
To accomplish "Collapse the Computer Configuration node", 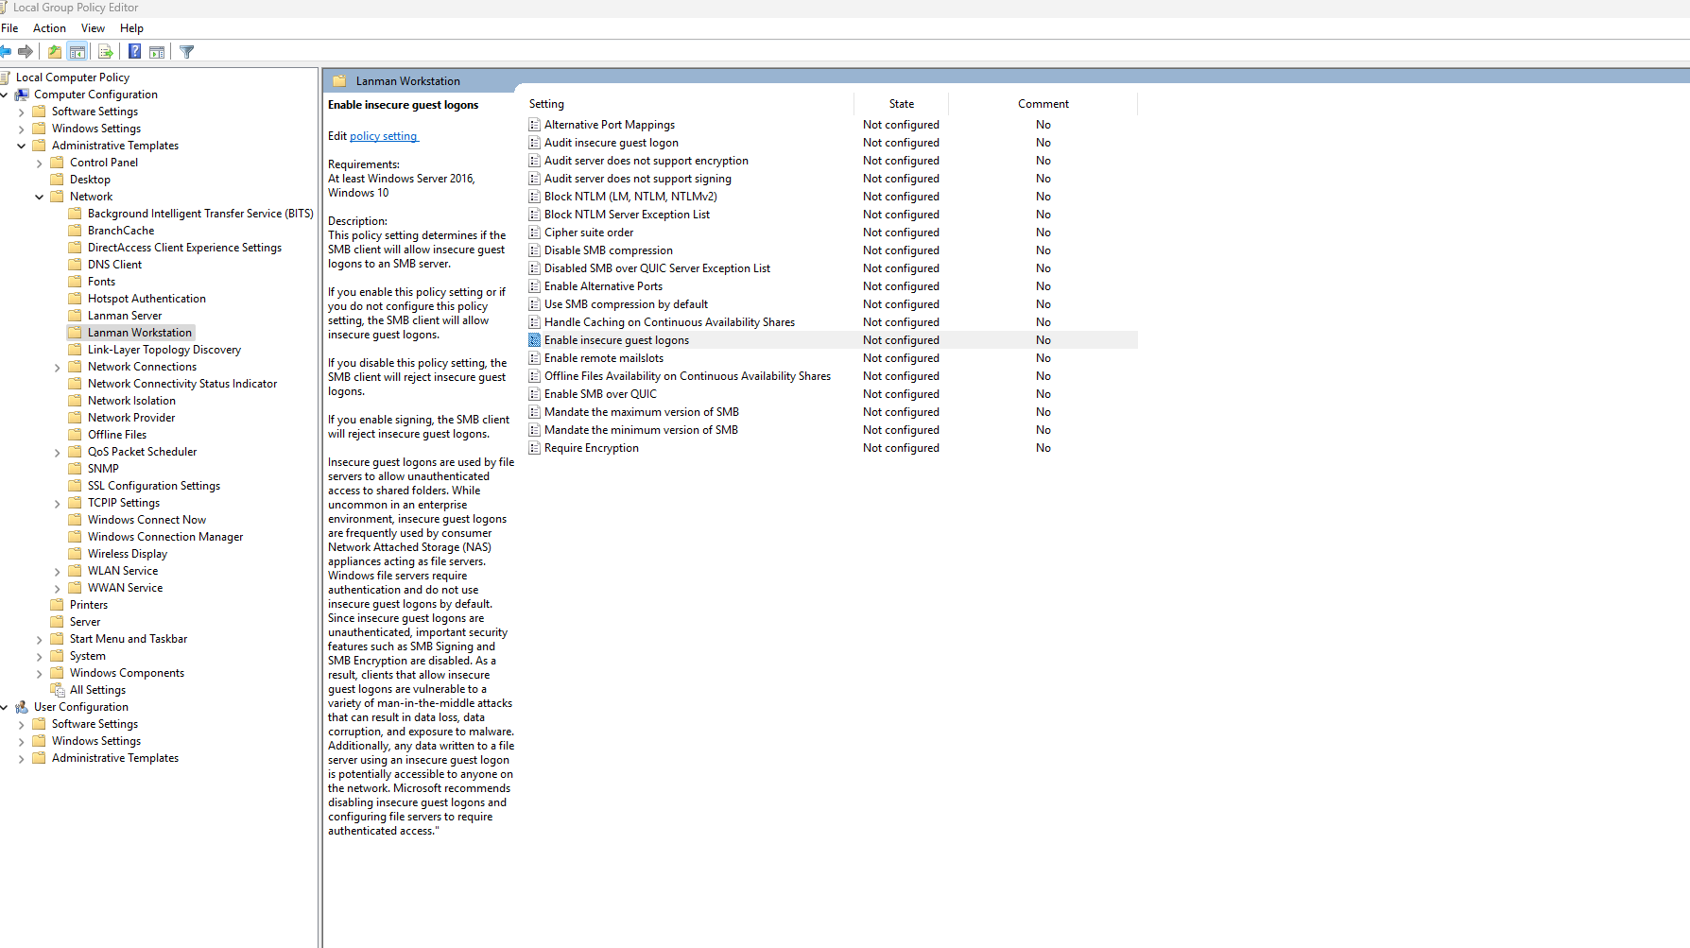I will (4, 95).
